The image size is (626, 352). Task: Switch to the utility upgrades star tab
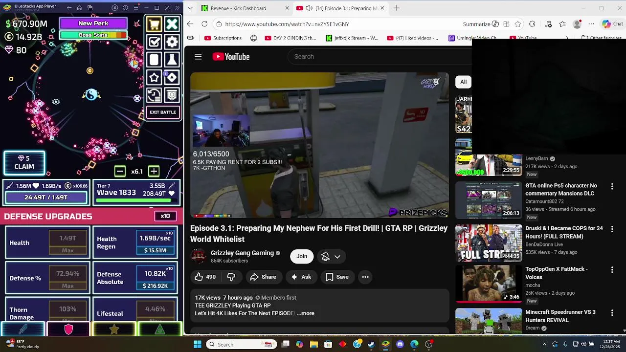point(114,330)
